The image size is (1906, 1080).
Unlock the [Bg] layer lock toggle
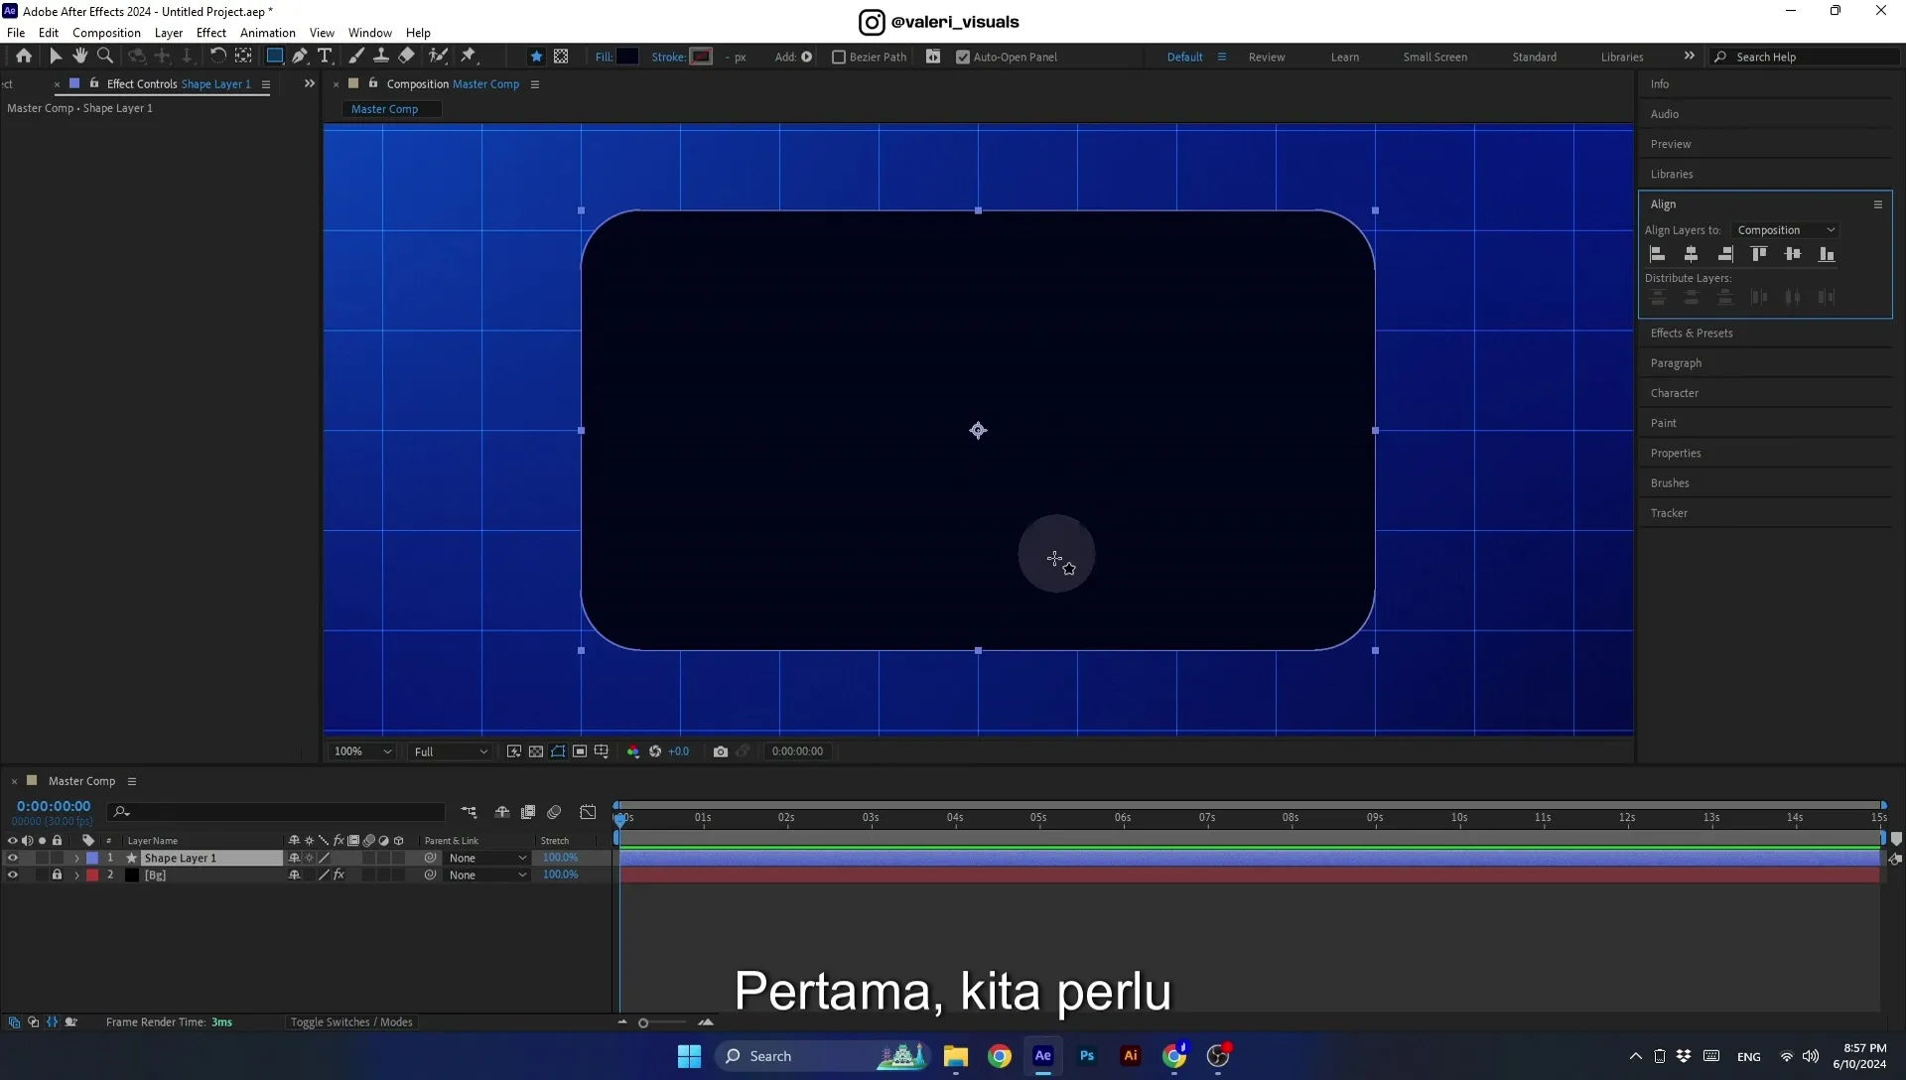tap(57, 876)
